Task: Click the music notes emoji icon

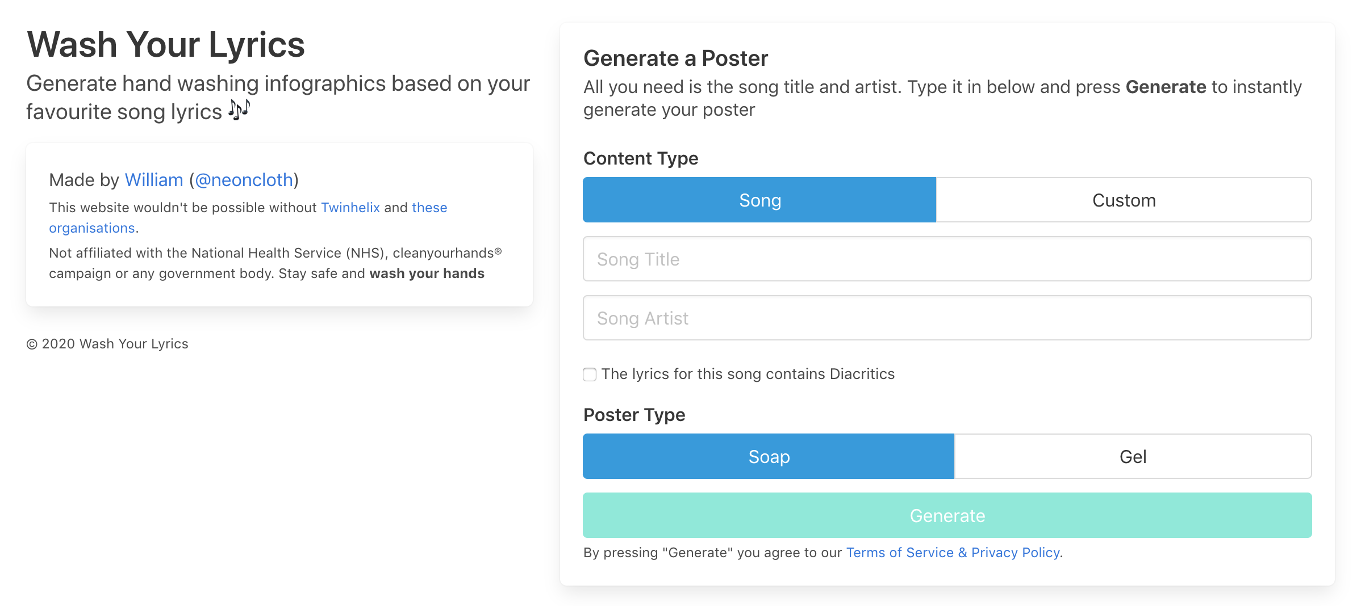Action: point(239,110)
